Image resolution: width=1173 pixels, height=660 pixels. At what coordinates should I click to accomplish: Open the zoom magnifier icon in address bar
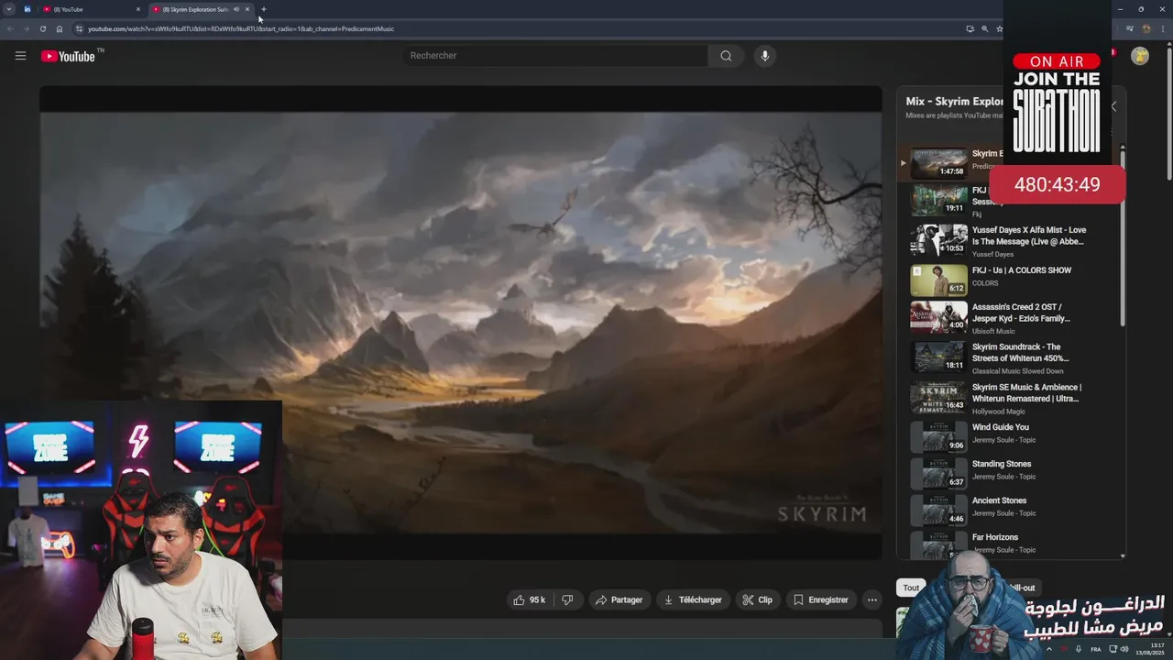coord(985,28)
